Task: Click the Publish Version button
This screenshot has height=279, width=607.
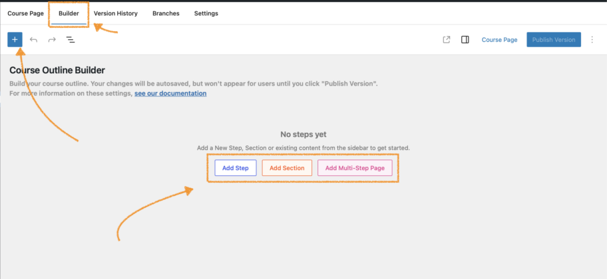Action: pyautogui.click(x=554, y=39)
